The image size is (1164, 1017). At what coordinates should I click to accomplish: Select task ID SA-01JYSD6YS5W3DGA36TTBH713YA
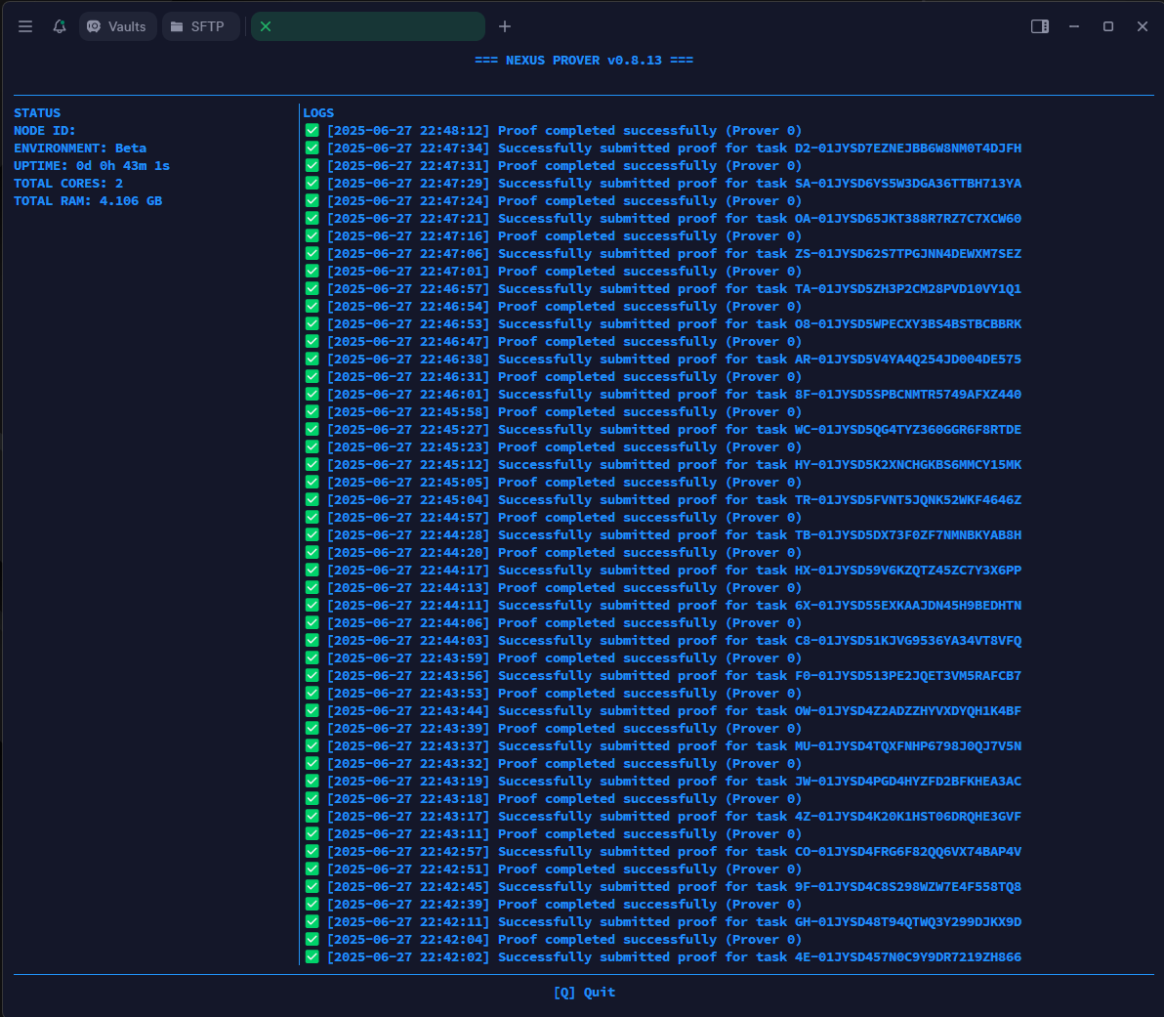click(908, 184)
